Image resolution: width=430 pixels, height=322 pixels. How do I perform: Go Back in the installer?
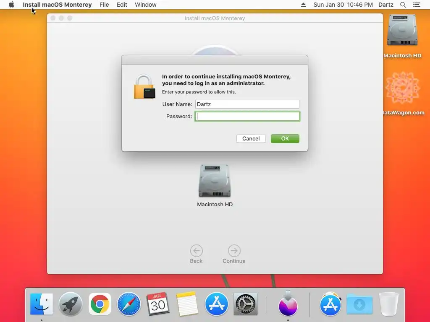click(196, 254)
